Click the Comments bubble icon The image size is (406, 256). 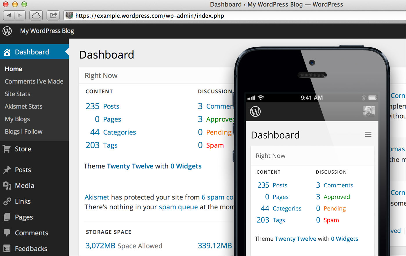[x=7, y=233]
